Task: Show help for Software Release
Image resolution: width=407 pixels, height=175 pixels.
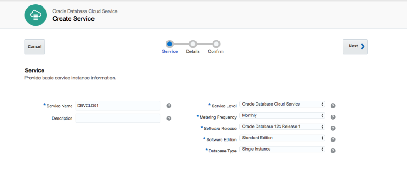Action: (x=333, y=128)
